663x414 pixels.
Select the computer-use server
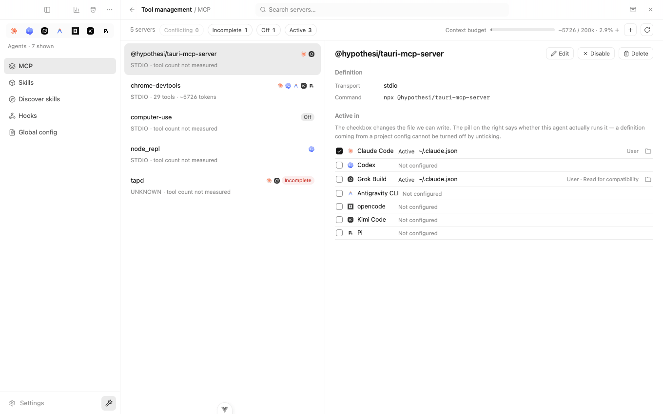tap(222, 123)
